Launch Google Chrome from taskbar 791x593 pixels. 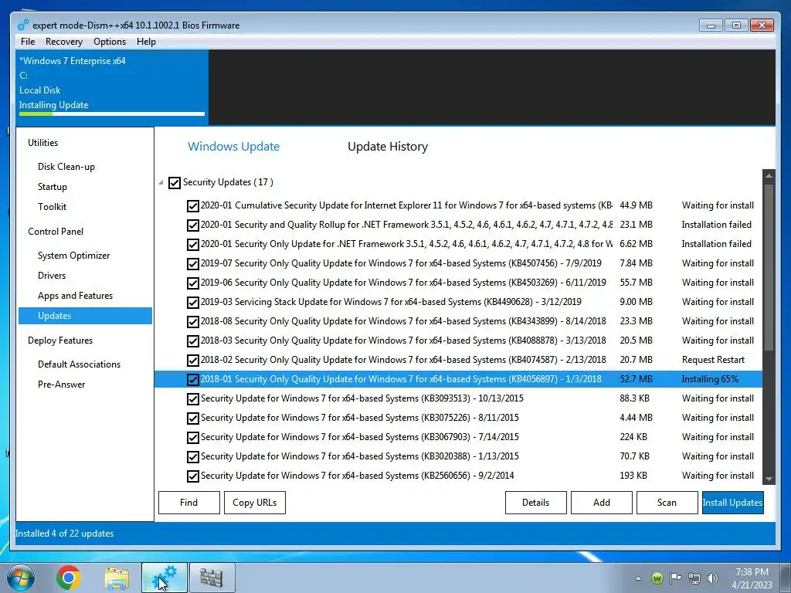click(x=68, y=578)
